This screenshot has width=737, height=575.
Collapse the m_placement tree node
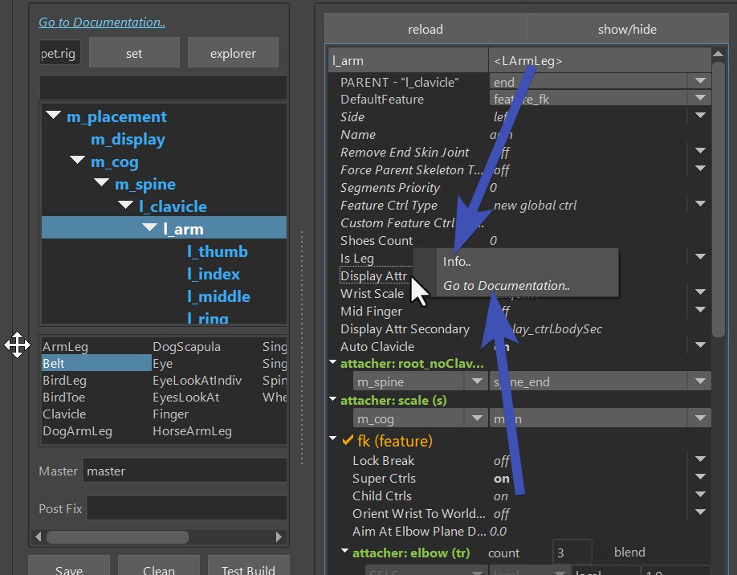click(x=53, y=116)
